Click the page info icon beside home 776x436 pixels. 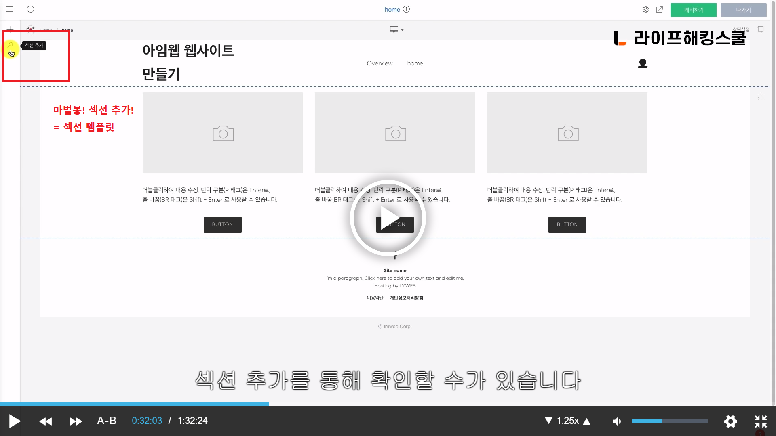[407, 9]
